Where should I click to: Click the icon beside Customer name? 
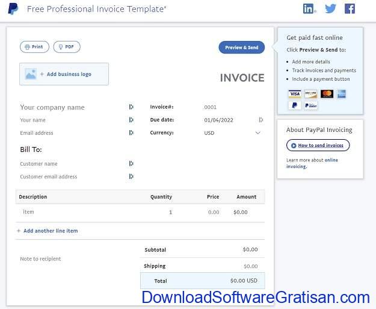[x=131, y=163]
